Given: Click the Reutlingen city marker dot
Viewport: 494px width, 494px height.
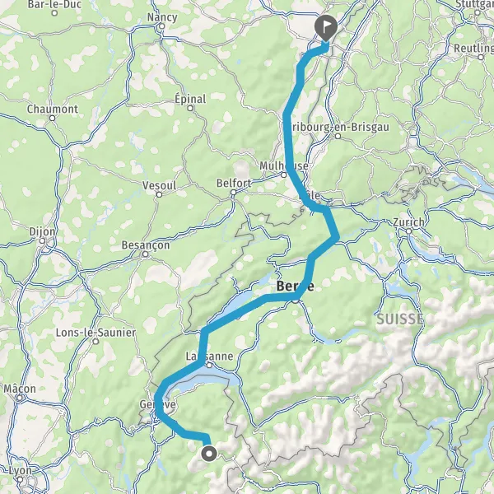Looking at the screenshot, I should (481, 58).
